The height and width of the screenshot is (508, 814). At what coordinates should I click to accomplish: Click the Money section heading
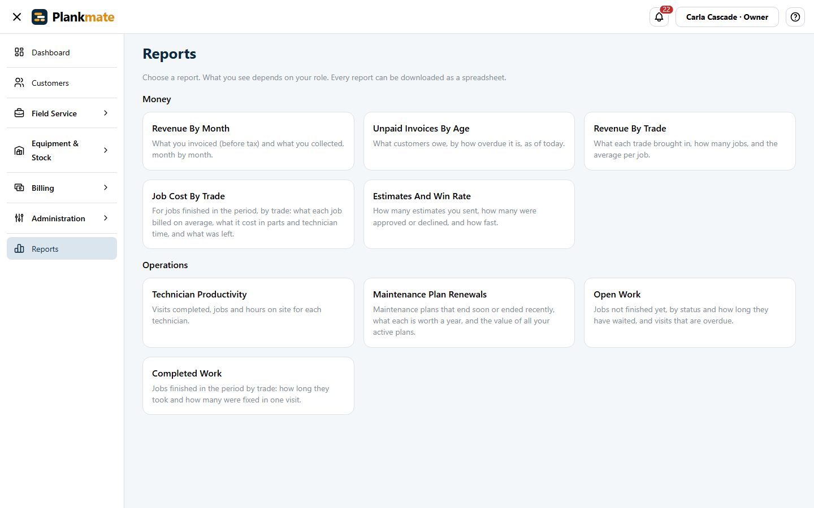point(157,99)
